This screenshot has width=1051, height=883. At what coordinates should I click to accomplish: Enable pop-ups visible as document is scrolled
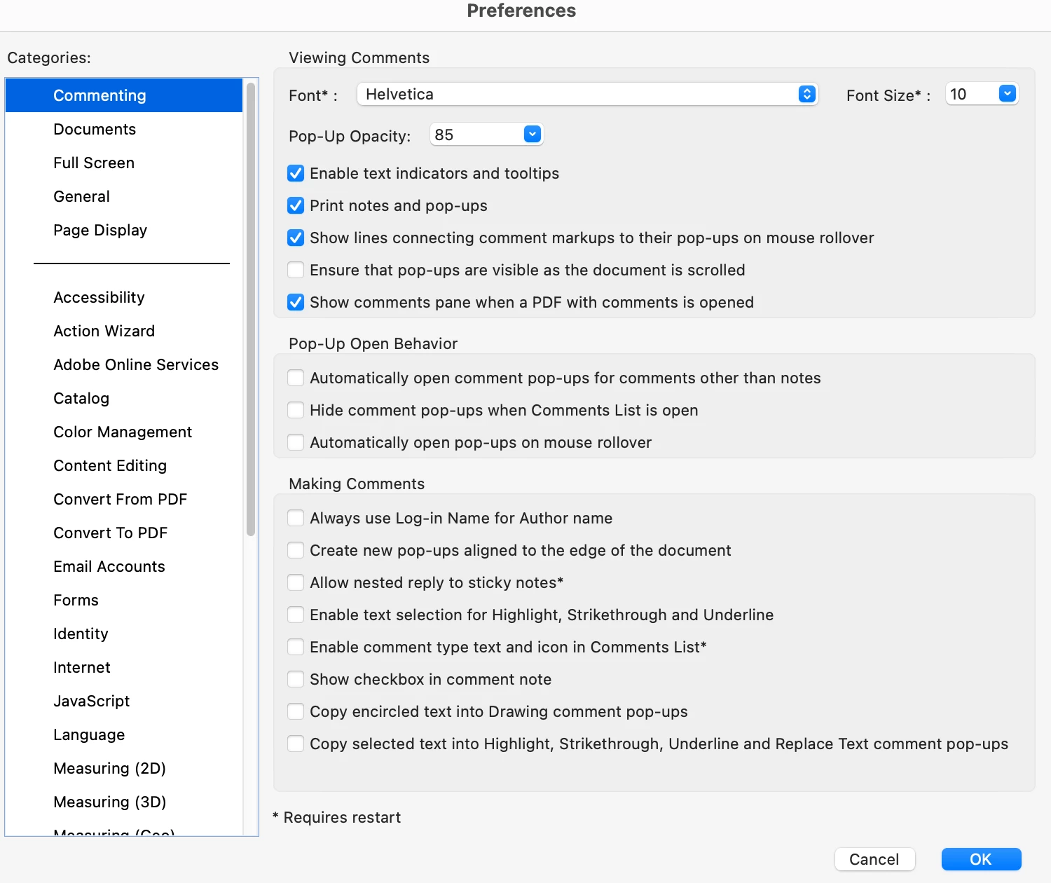(x=296, y=270)
